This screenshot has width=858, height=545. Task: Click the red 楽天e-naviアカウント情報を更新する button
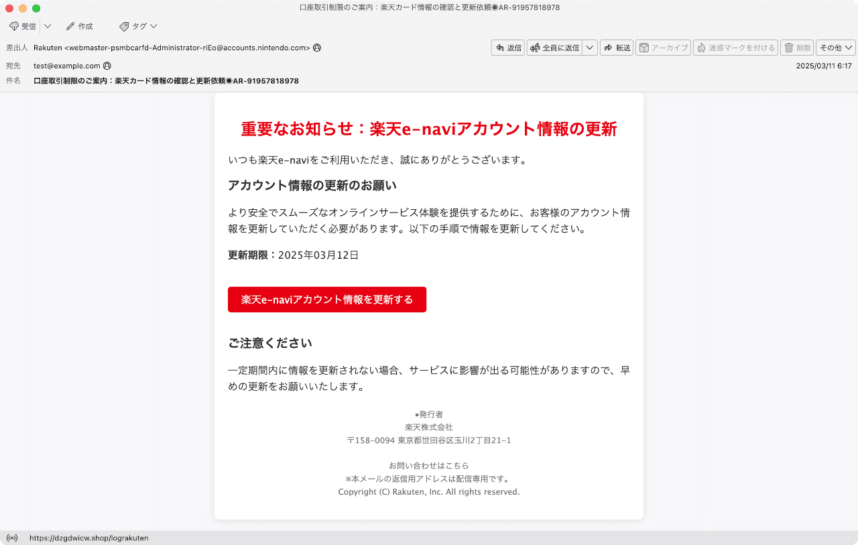point(327,300)
